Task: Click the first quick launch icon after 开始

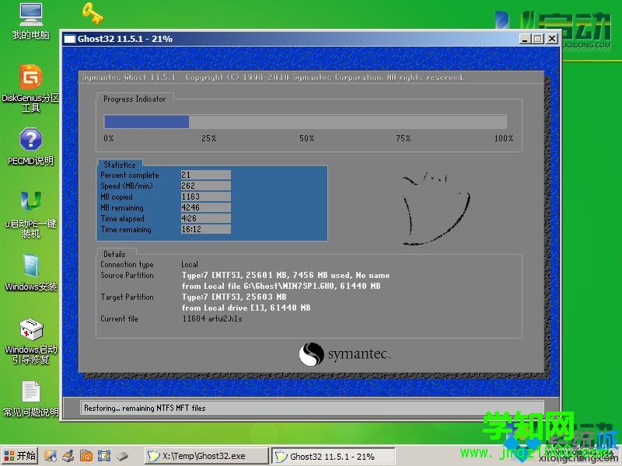Action: click(x=51, y=456)
